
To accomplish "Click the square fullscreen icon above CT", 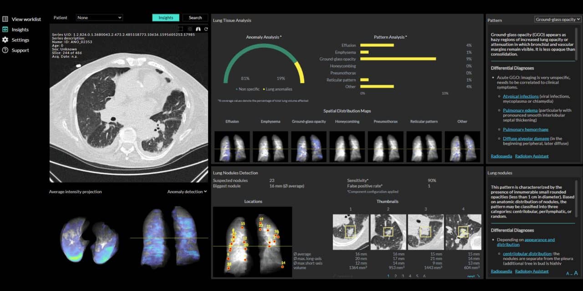I will [x=180, y=29].
